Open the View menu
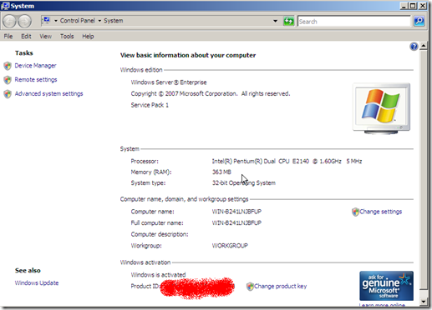 (x=46, y=37)
